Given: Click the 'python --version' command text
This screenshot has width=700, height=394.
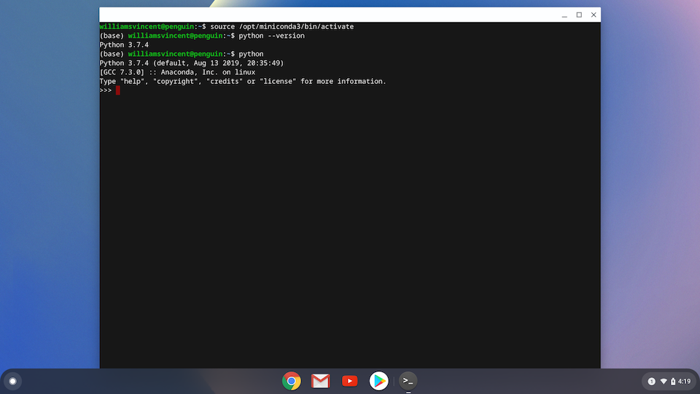Looking at the screenshot, I should [271, 36].
